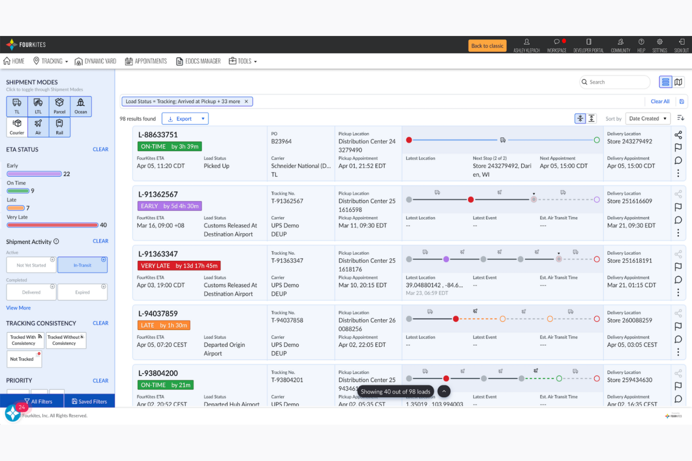Clear the Priority filter

coord(101,381)
